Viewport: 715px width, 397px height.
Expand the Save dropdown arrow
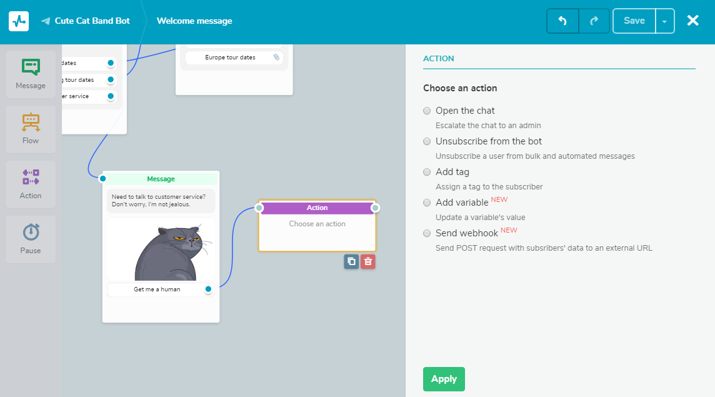[x=665, y=21]
